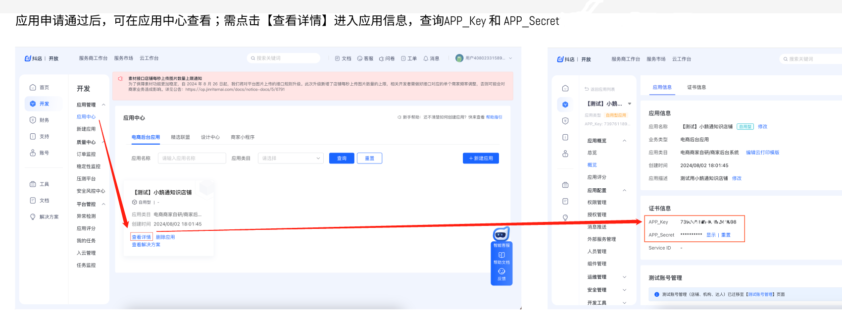
Task: Expand 运维管理 section in right screenshot
Action: (x=625, y=277)
